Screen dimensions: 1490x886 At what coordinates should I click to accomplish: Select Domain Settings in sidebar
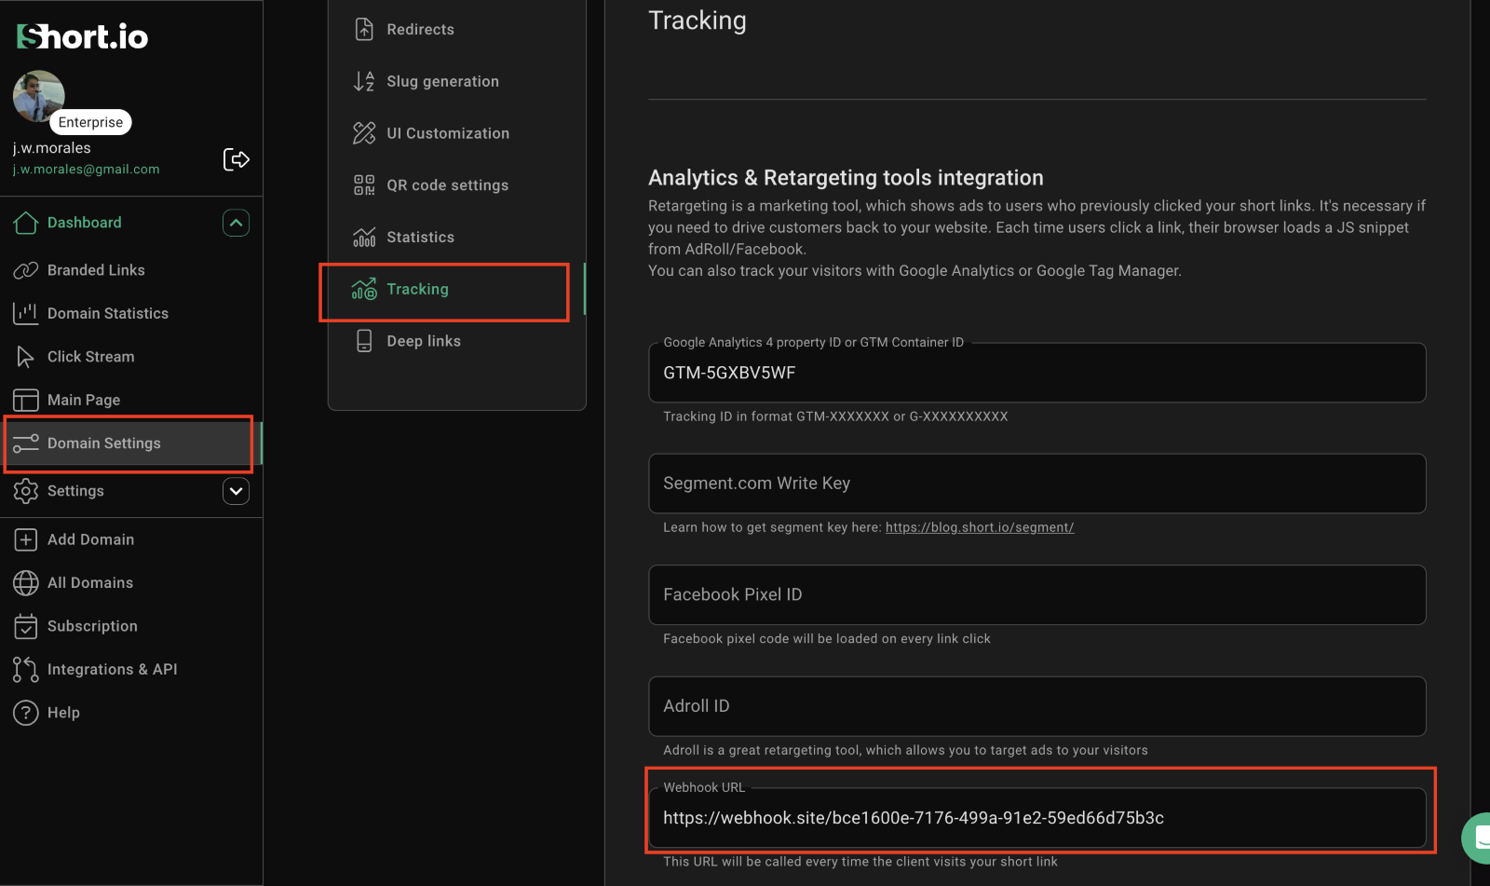[131, 443]
